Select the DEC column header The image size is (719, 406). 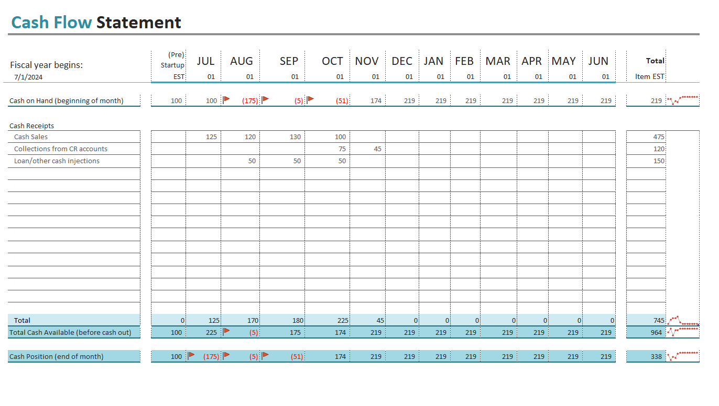[402, 61]
